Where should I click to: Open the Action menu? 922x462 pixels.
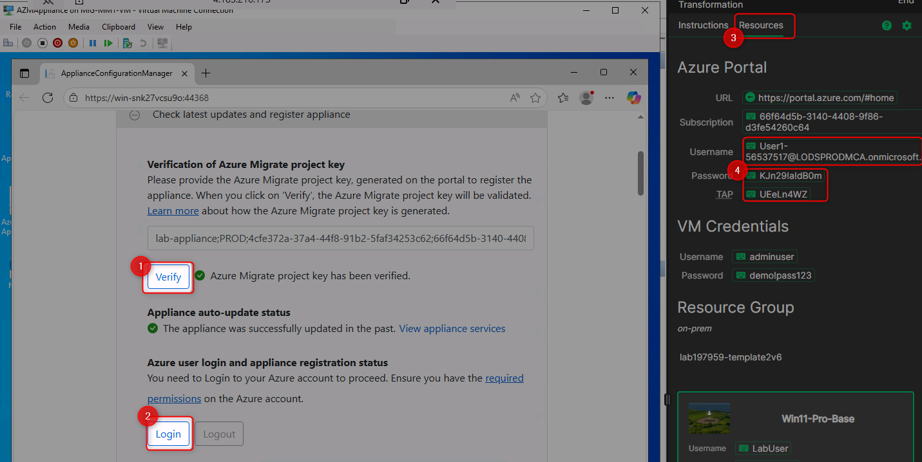pos(44,27)
